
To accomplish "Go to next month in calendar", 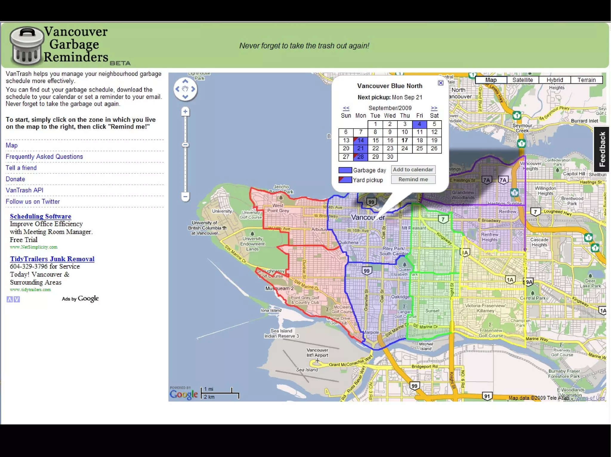I will (x=434, y=108).
